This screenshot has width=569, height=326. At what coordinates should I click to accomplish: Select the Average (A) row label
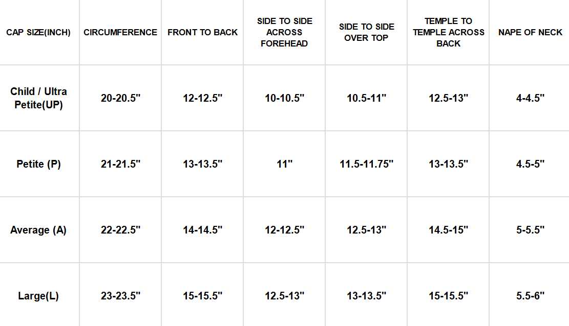coord(38,230)
